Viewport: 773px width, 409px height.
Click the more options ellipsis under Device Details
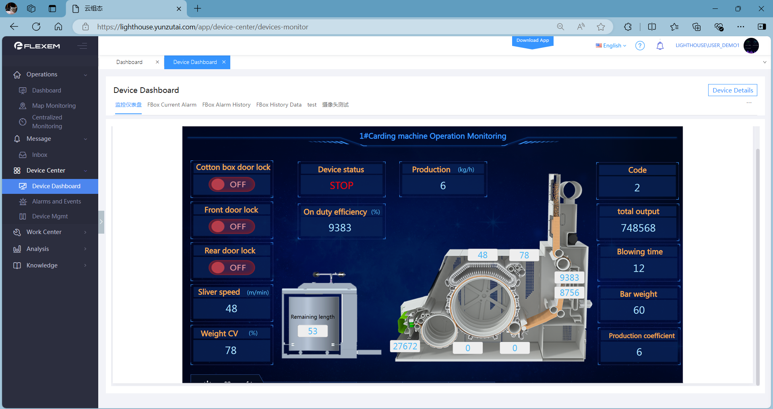point(749,103)
